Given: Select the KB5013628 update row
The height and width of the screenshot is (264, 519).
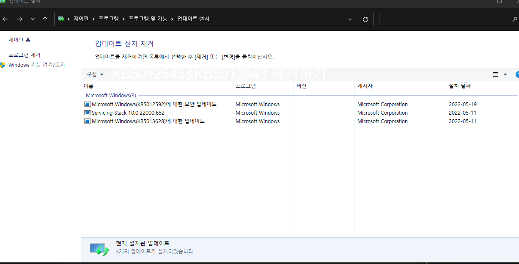Looking at the screenshot, I should pos(283,121).
